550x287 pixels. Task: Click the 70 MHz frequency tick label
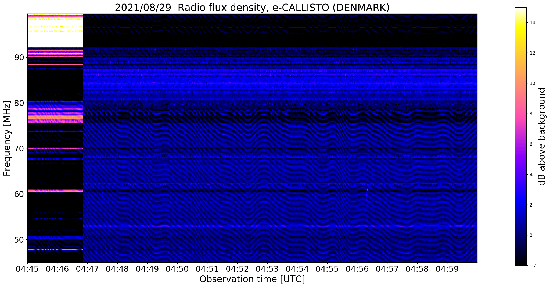pyautogui.click(x=19, y=148)
